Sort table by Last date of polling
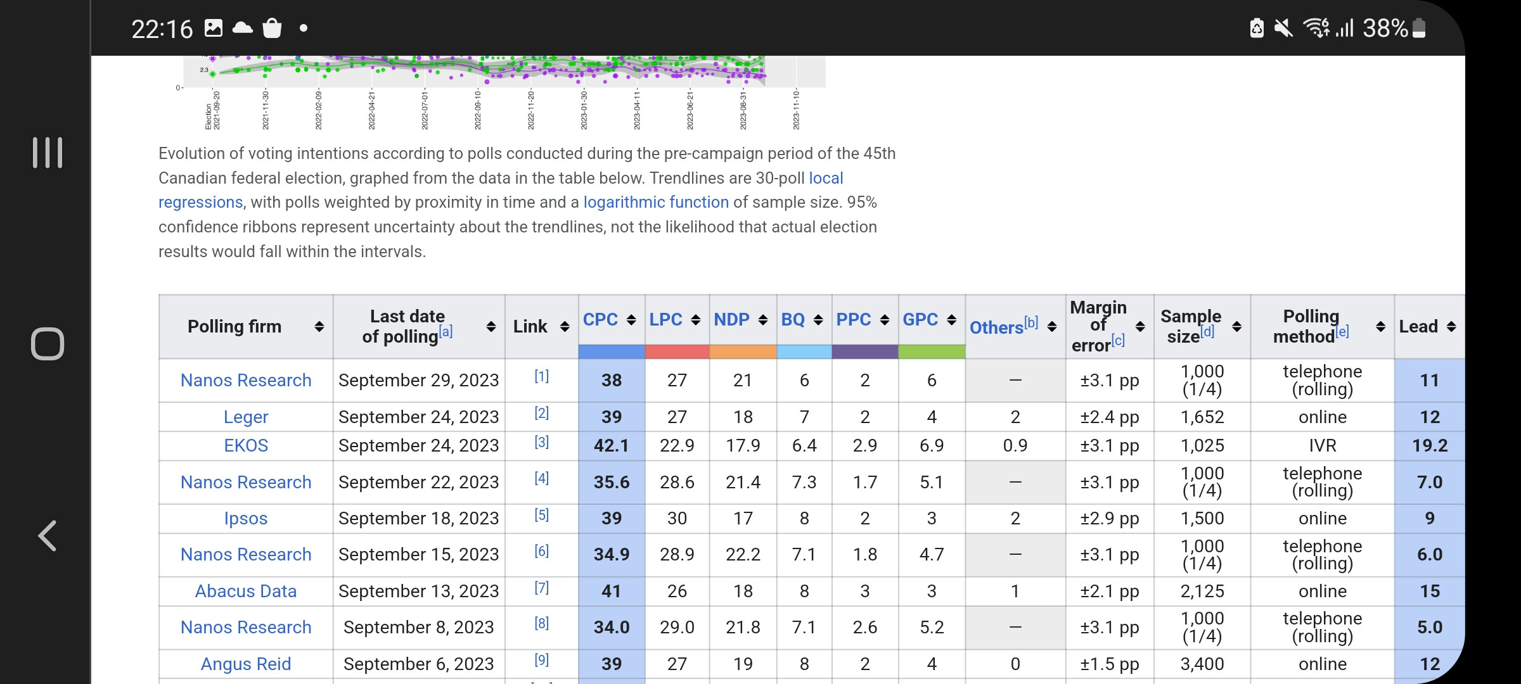The height and width of the screenshot is (684, 1521). pyautogui.click(x=491, y=326)
